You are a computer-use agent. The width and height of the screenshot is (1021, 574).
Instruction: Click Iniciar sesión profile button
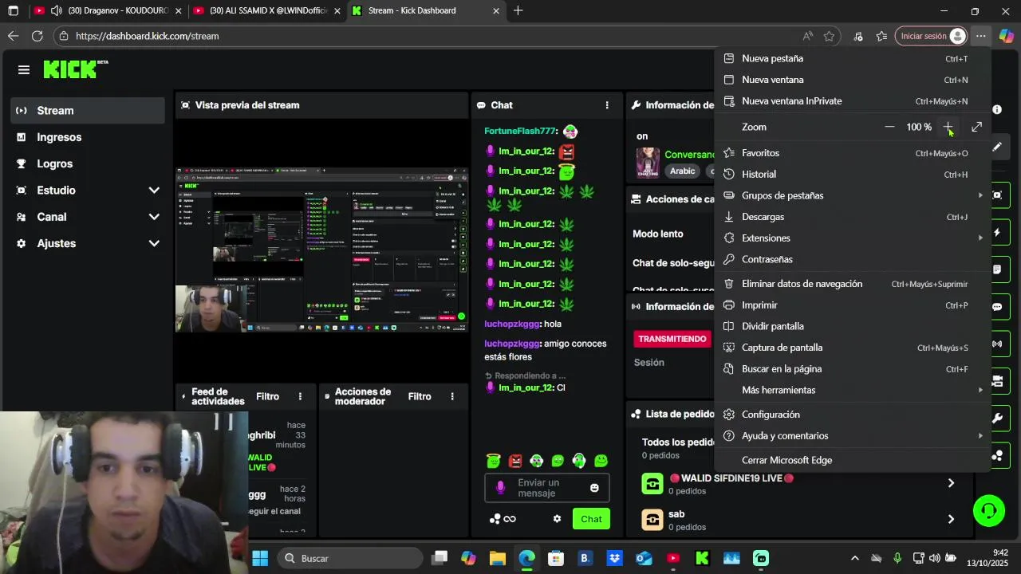tap(932, 36)
